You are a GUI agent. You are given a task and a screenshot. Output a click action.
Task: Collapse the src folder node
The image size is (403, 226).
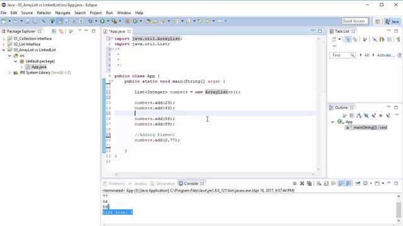pos(9,56)
